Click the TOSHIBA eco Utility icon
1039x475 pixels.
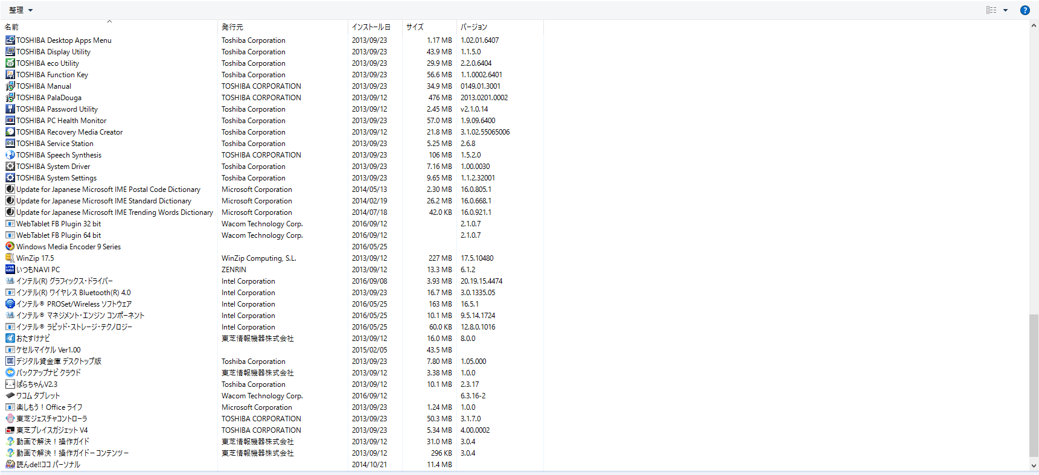(10, 63)
